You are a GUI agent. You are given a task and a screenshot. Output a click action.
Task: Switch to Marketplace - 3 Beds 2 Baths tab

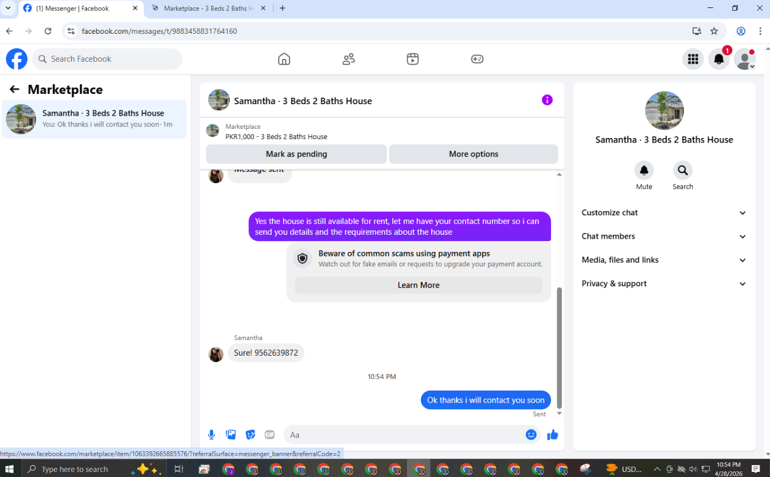point(208,9)
